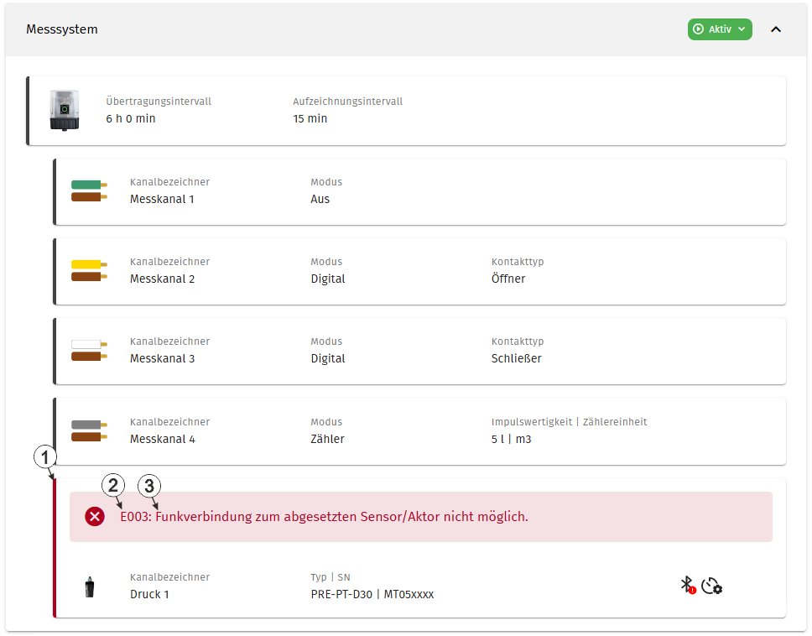
Task: Select the Messkanal 1 channel card
Action: point(419,191)
